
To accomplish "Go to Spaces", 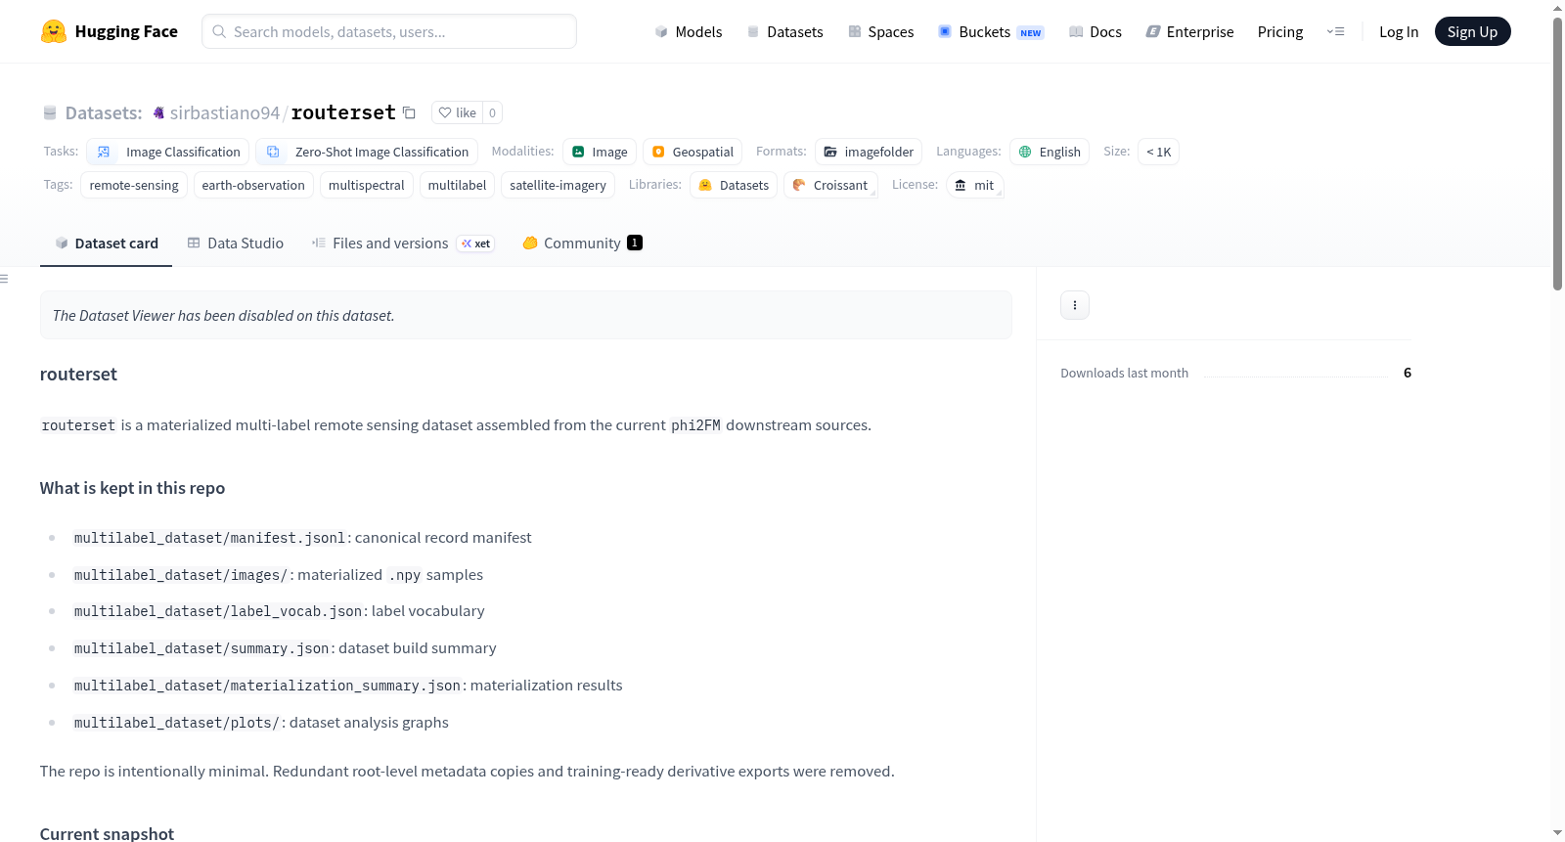I will pos(880,31).
